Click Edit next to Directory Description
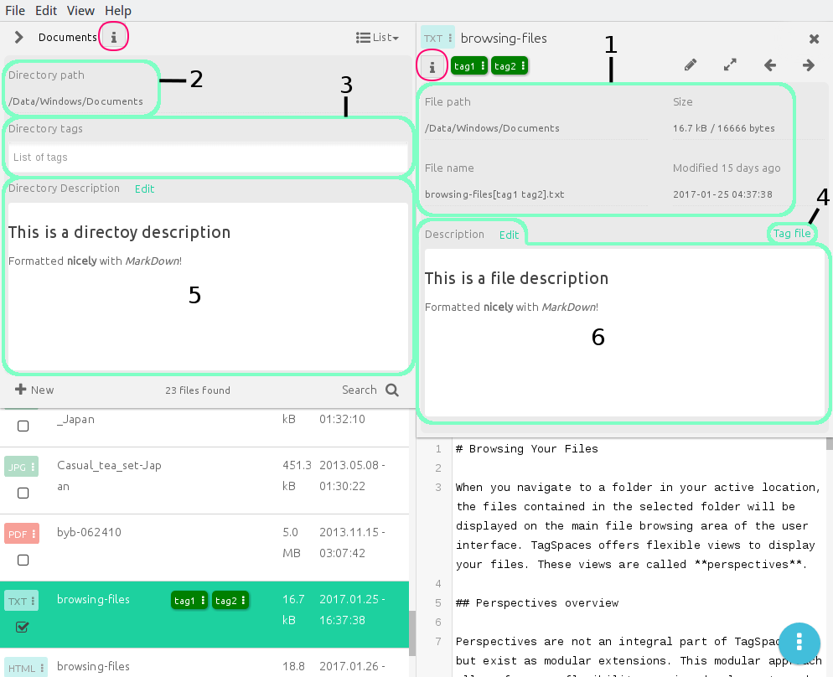Image resolution: width=833 pixels, height=677 pixels. 144,189
